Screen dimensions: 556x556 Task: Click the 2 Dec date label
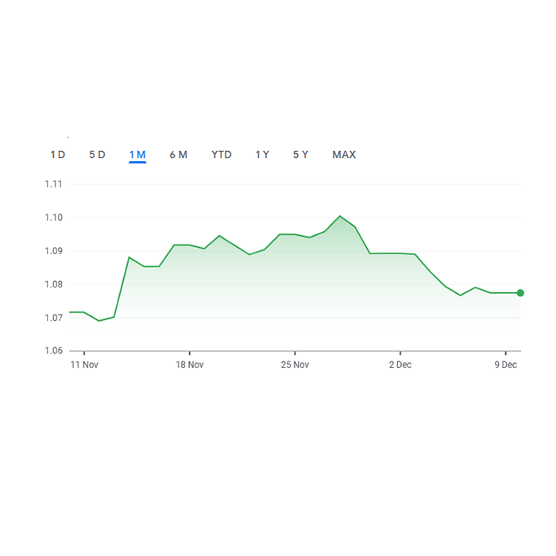[400, 365]
